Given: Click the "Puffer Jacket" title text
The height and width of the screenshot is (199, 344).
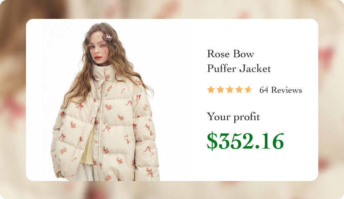Looking at the screenshot, I should tap(239, 69).
